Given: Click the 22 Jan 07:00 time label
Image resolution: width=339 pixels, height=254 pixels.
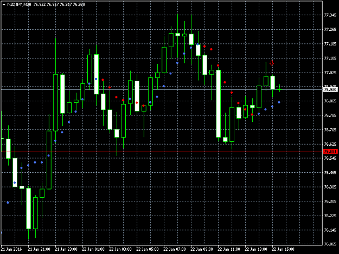Looking at the screenshot, I should tap(175, 249).
